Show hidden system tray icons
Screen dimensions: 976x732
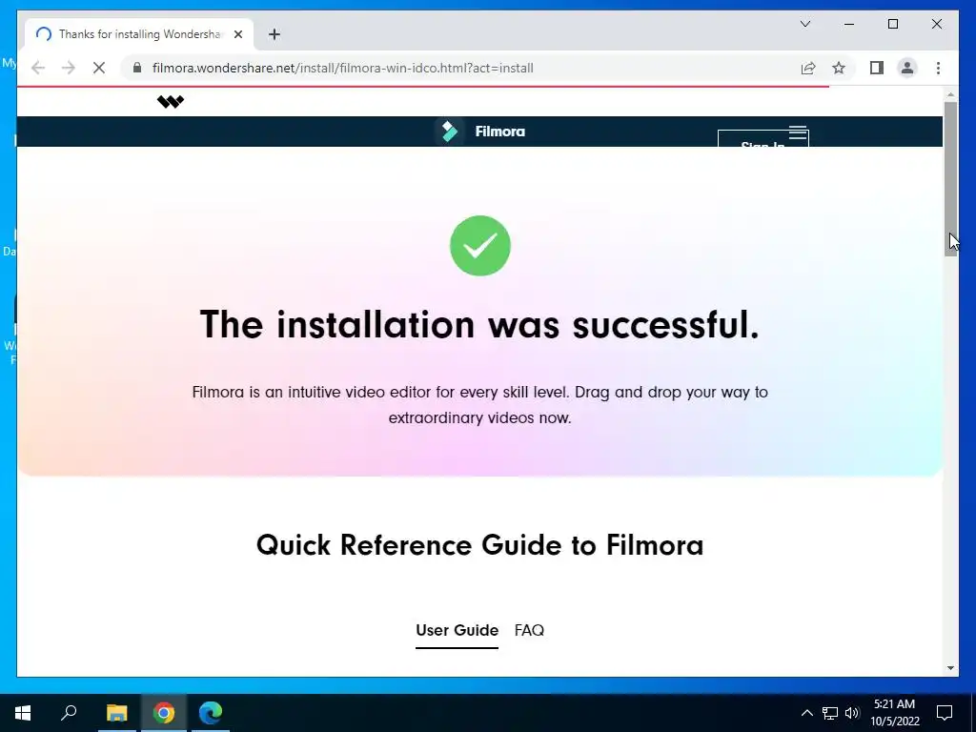tap(806, 713)
